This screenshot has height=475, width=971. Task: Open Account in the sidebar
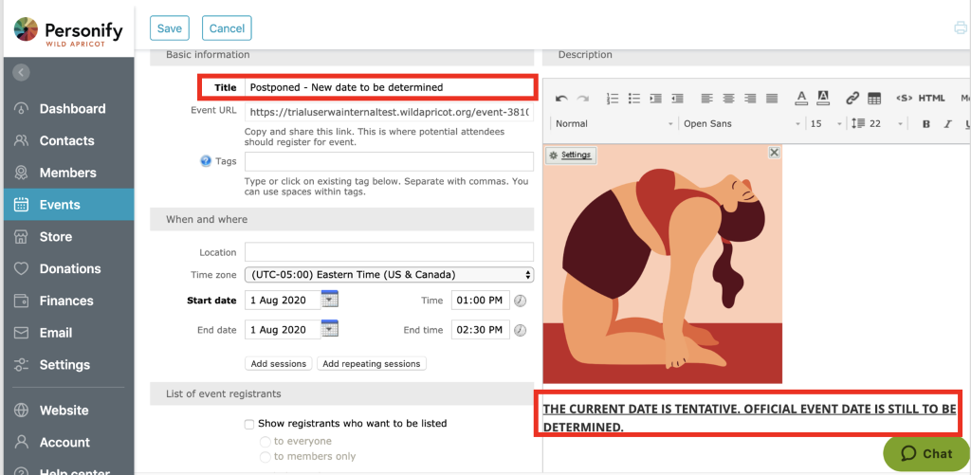click(x=68, y=442)
